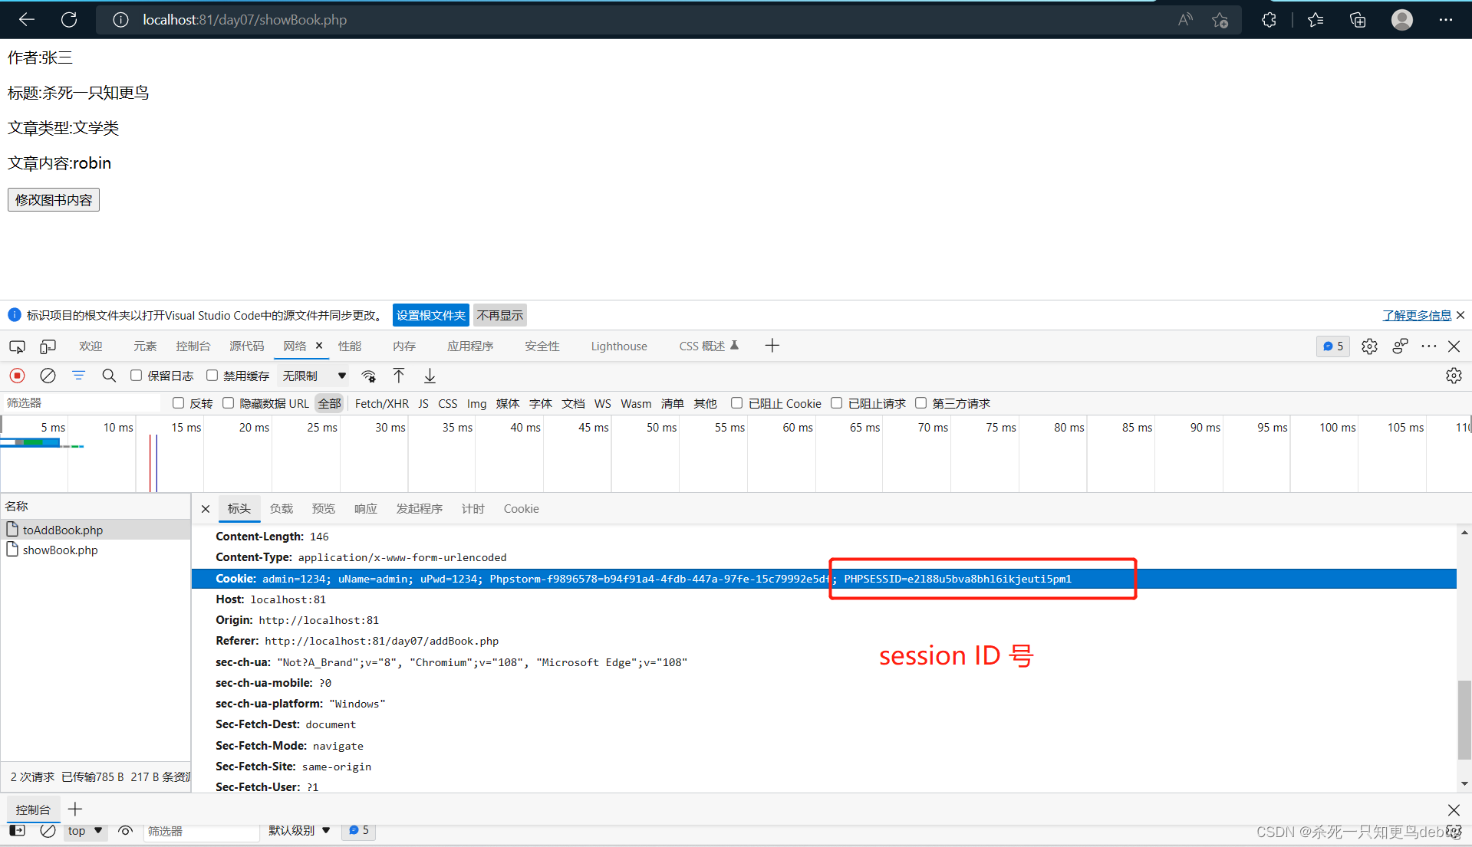Open the favorites list

pos(1316,20)
